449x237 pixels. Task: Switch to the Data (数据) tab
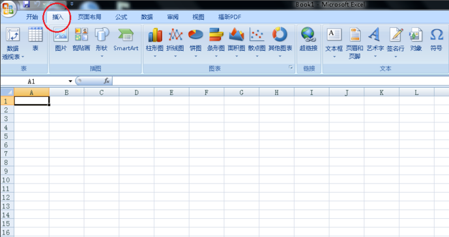pyautogui.click(x=147, y=17)
